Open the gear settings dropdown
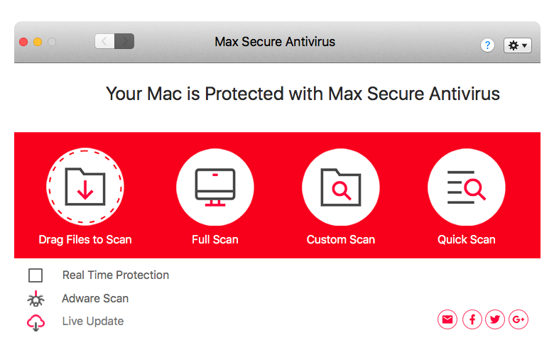Image resolution: width=554 pixels, height=362 pixels. 518,45
